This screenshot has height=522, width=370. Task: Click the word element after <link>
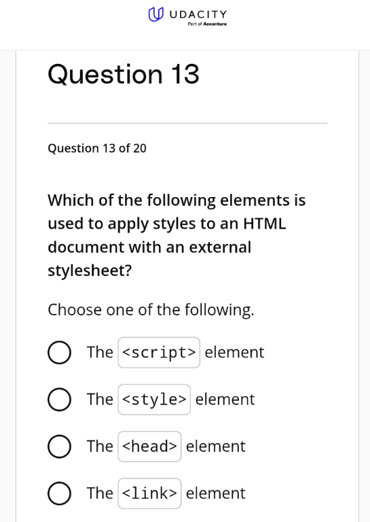tap(216, 493)
